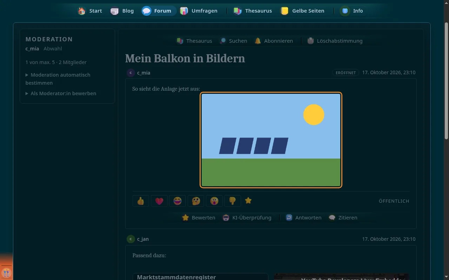Click Zitieren to quote the post
This screenshot has width=449, height=280.
pyautogui.click(x=343, y=218)
